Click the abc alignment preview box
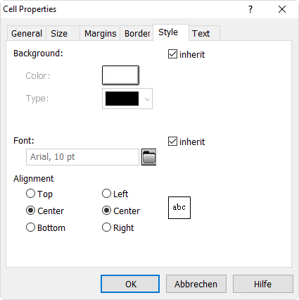The width and height of the screenshot is (299, 300). click(179, 208)
